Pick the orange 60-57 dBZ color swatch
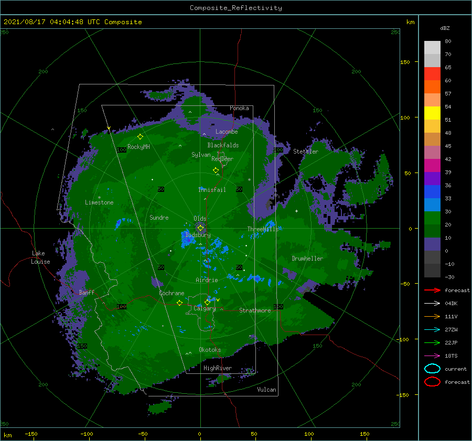 pos(432,87)
